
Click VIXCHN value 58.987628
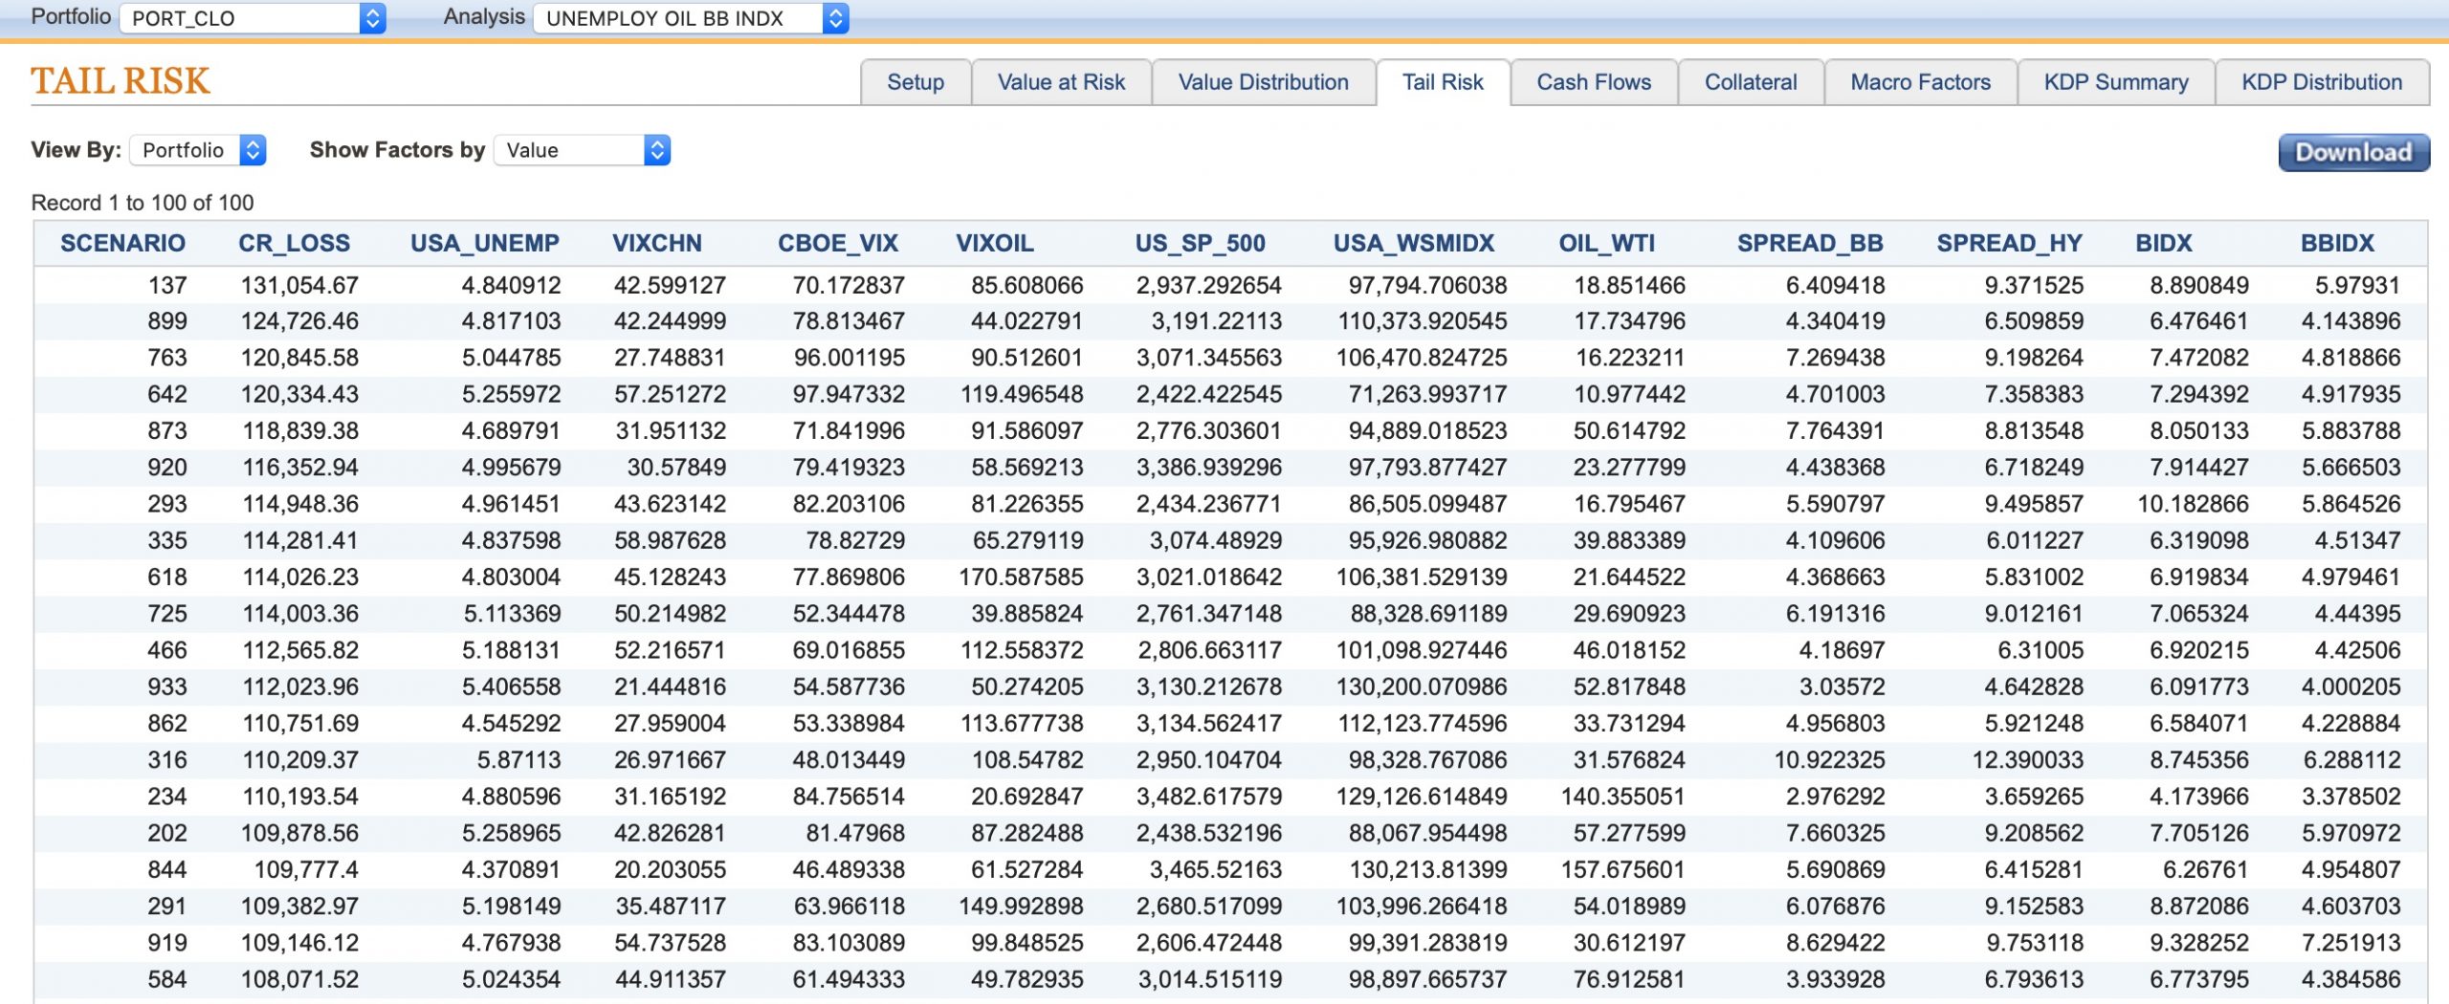[670, 540]
